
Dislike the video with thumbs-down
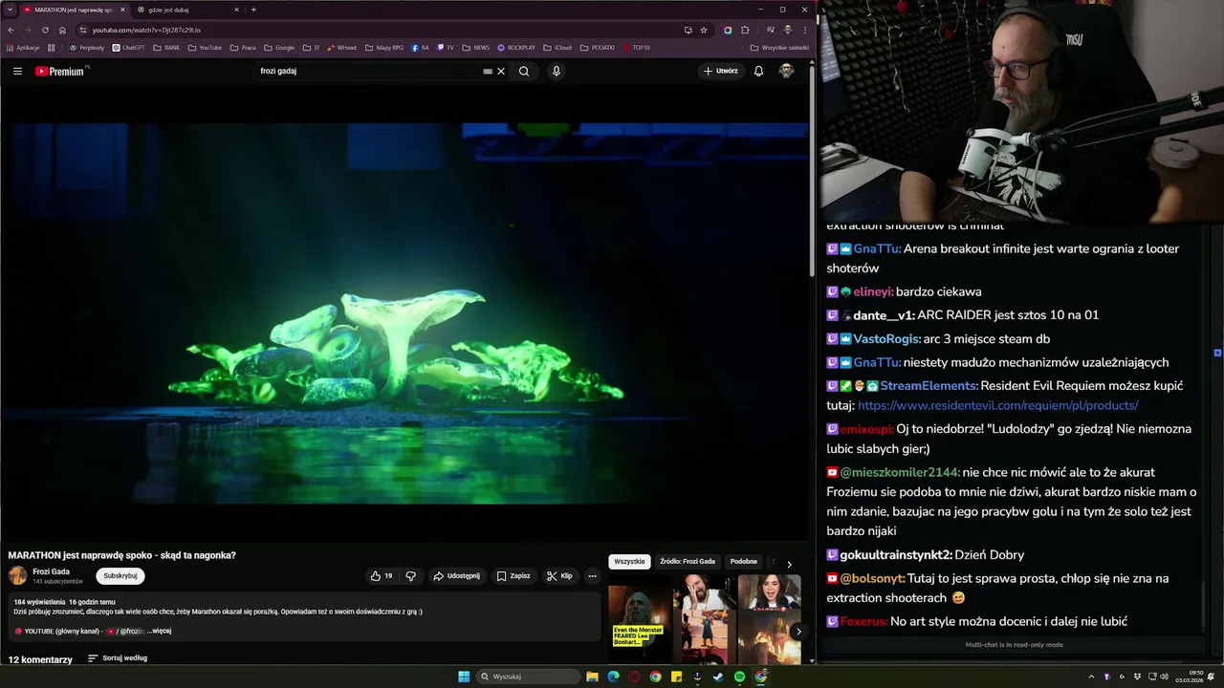(x=411, y=576)
